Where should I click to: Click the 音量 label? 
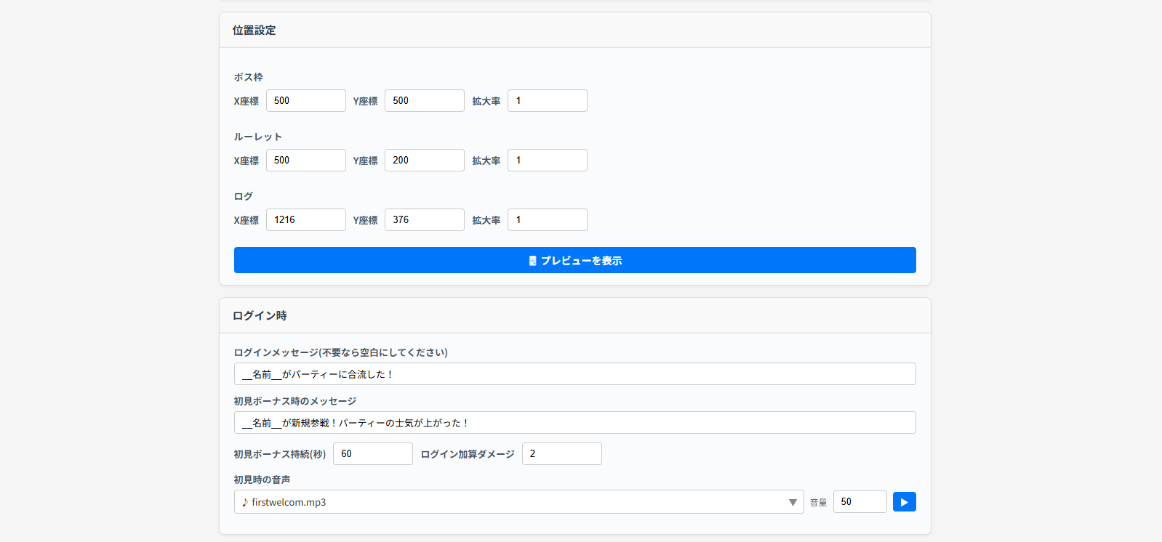coord(818,503)
